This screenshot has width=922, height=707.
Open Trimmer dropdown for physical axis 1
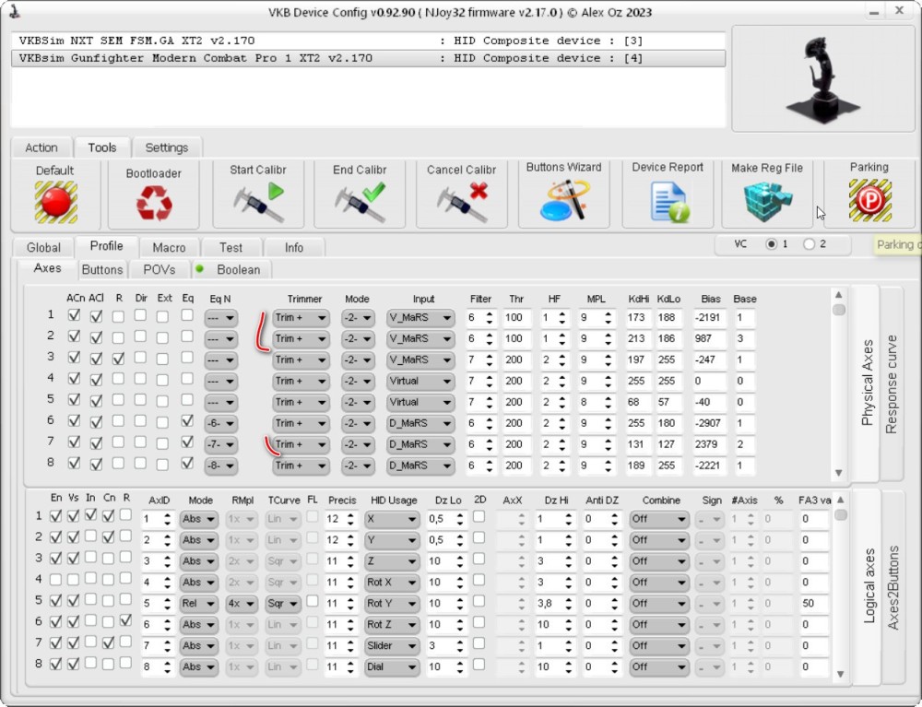coord(301,318)
